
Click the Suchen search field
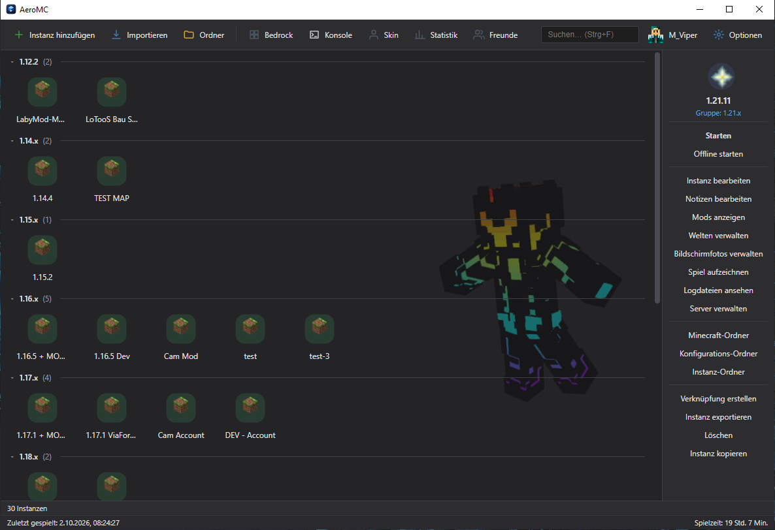(x=589, y=35)
